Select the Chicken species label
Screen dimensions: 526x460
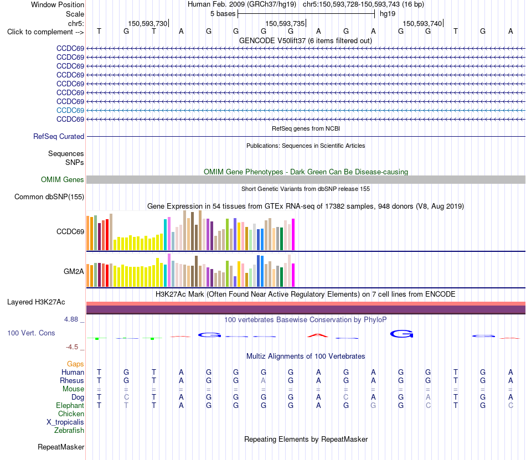71,414
